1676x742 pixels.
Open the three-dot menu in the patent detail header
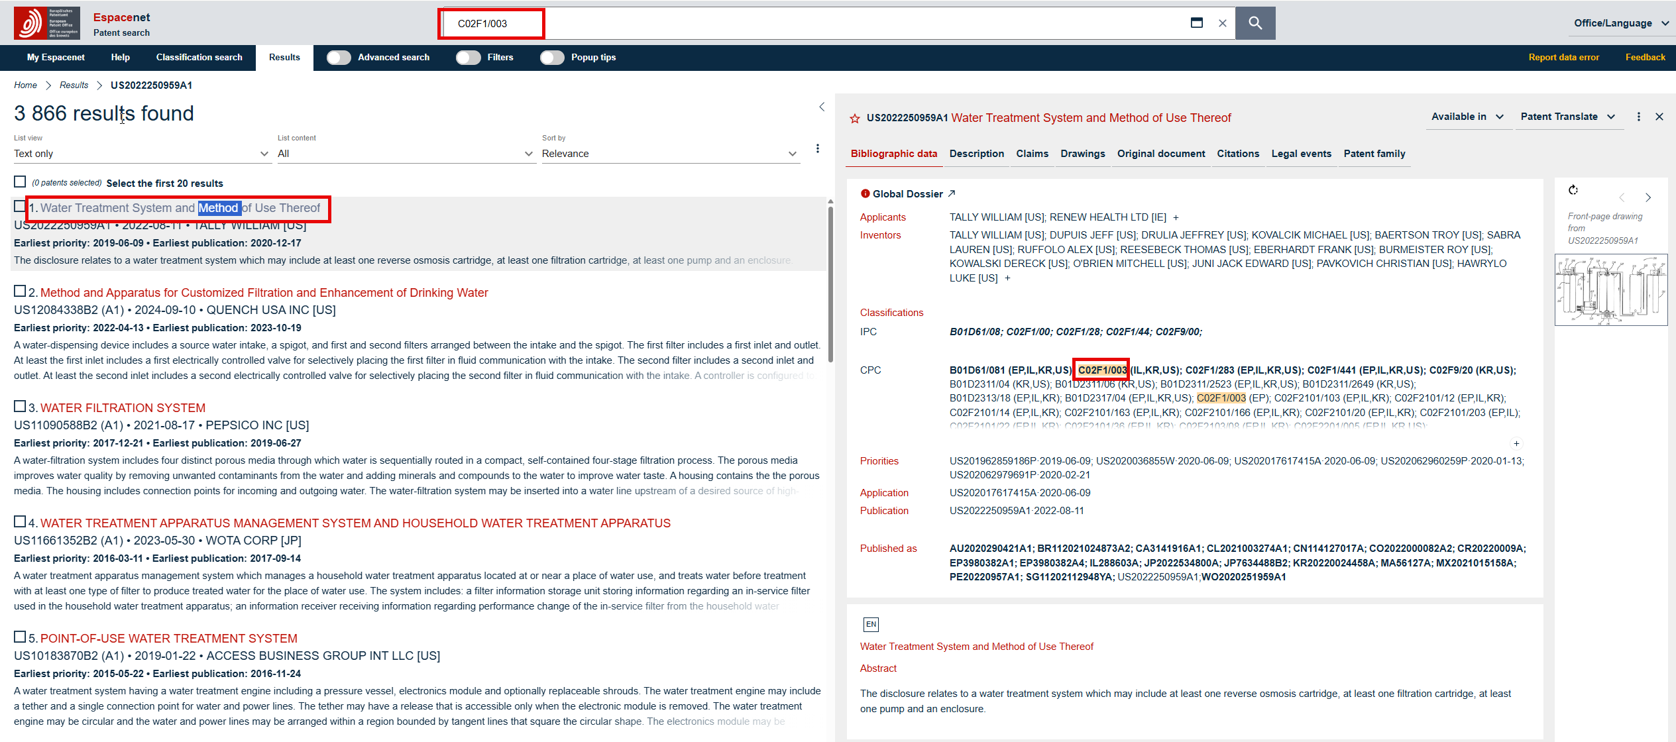(1639, 117)
